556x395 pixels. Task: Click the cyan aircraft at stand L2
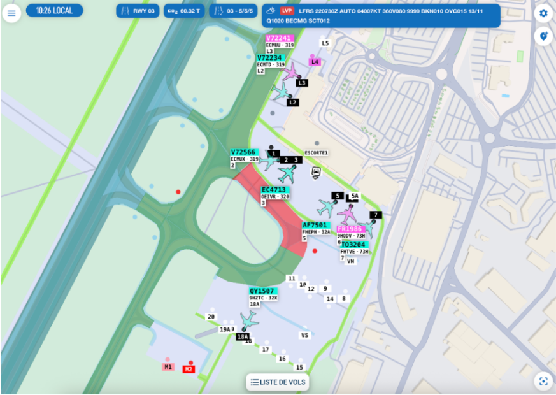[281, 90]
